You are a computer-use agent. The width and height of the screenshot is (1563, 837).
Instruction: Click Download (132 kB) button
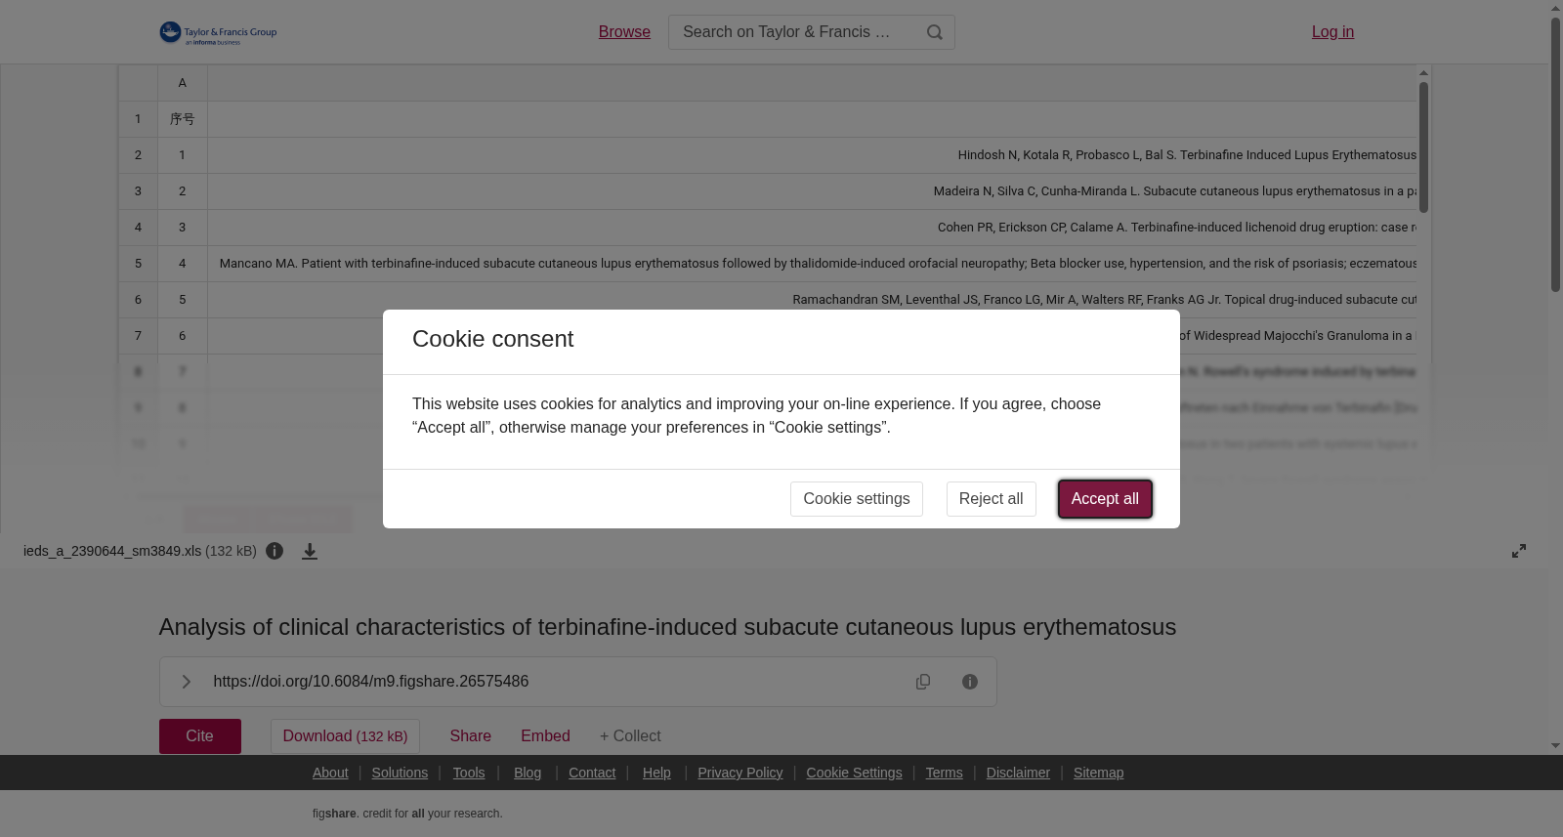[x=345, y=736]
